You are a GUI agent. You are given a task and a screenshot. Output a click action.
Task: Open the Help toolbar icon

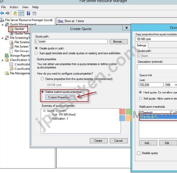point(28,13)
